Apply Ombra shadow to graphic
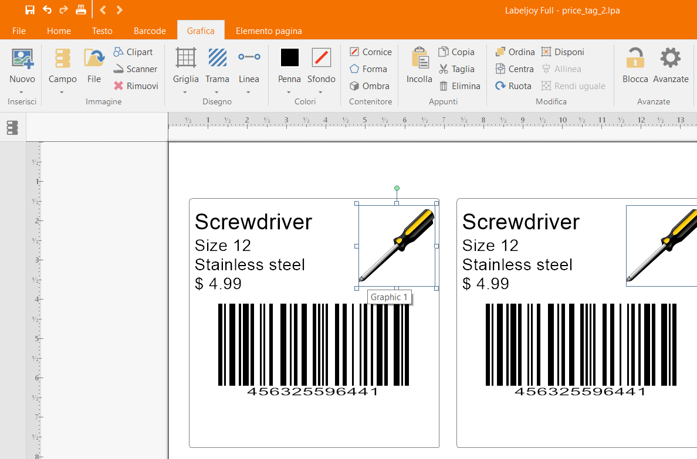The height and width of the screenshot is (459, 697). click(x=369, y=86)
